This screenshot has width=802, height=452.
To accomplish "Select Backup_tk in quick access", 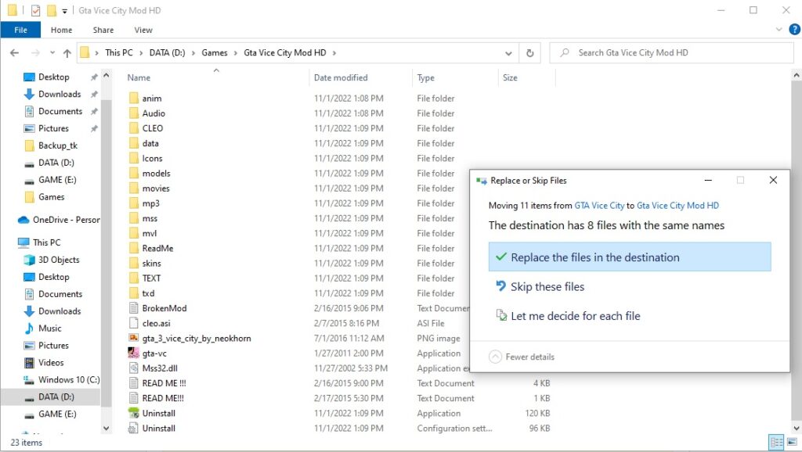I will coord(51,145).
